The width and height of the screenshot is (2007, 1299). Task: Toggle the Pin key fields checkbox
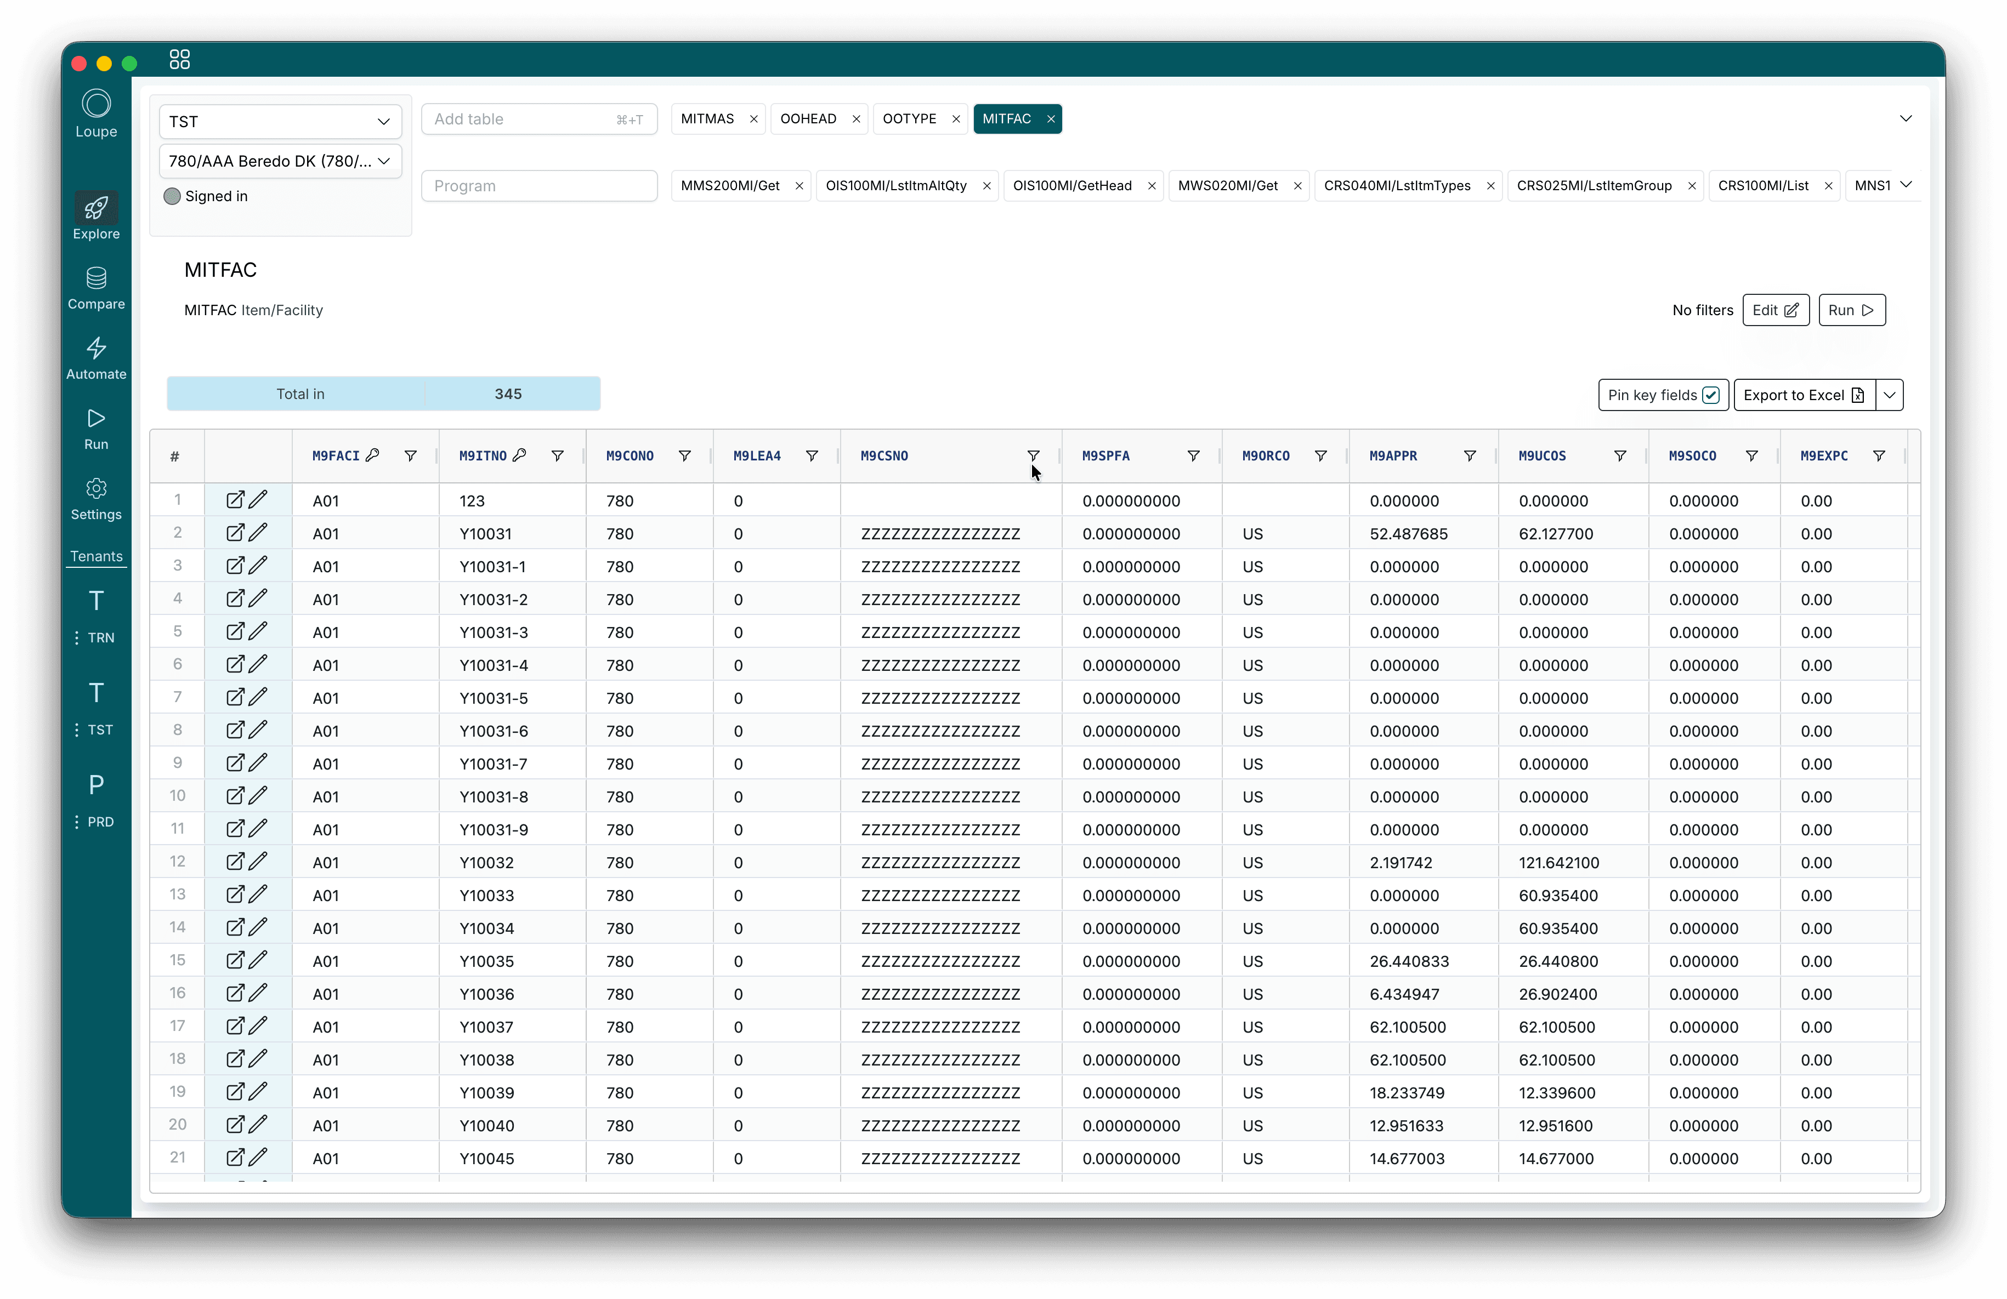pyautogui.click(x=1711, y=395)
